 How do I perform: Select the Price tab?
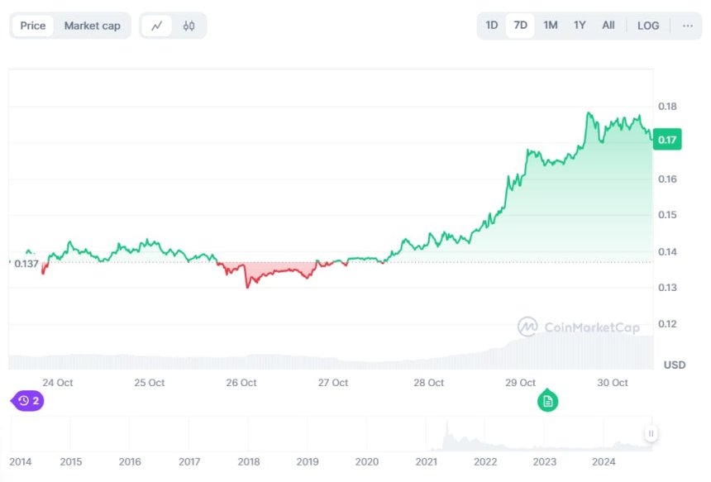point(33,26)
